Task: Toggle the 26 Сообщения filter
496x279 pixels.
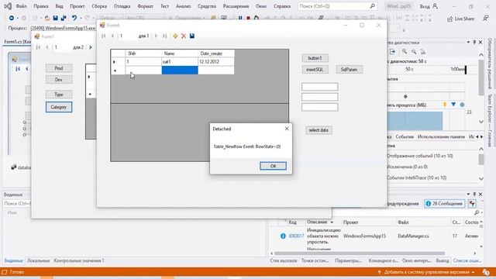Action: pos(444,204)
